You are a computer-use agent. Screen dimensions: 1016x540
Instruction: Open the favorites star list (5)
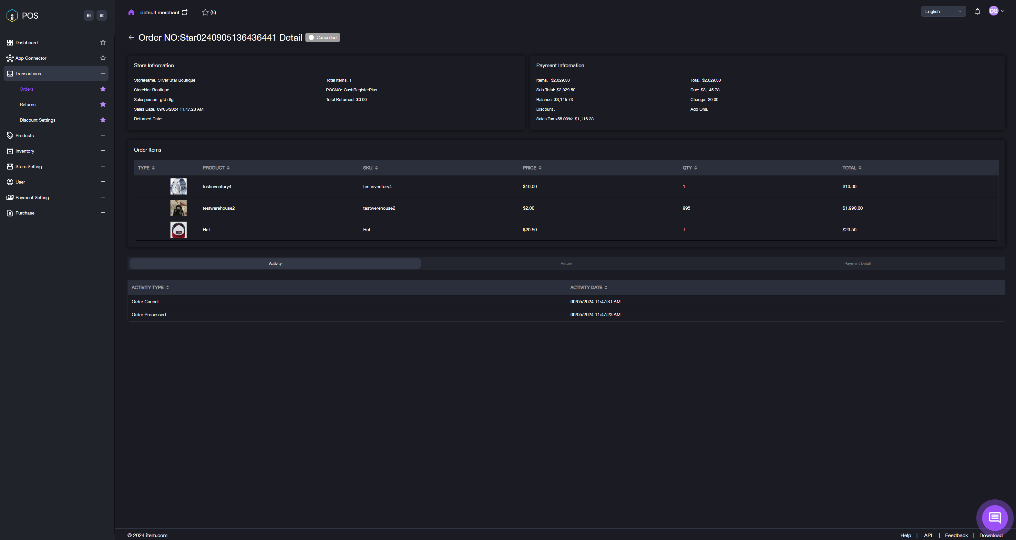(x=209, y=13)
